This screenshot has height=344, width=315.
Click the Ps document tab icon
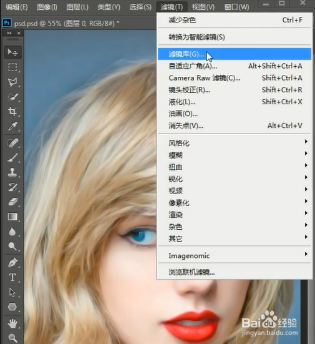[7, 22]
